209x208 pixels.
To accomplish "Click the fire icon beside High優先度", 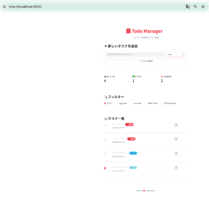I will (x=162, y=77).
